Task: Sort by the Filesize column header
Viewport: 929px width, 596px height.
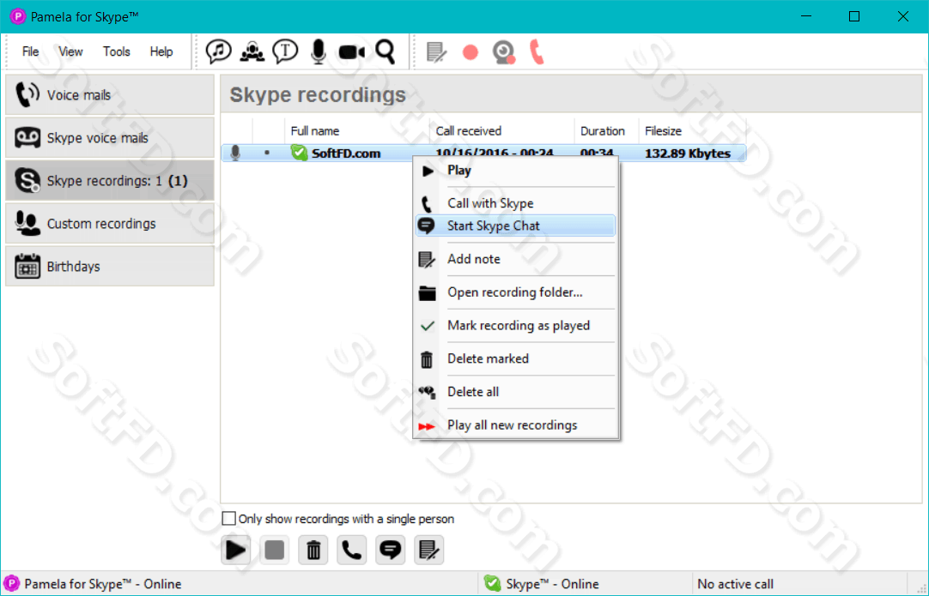Action: pos(692,131)
